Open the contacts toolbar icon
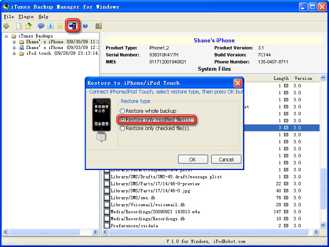The image size is (329, 247). tap(51, 26)
